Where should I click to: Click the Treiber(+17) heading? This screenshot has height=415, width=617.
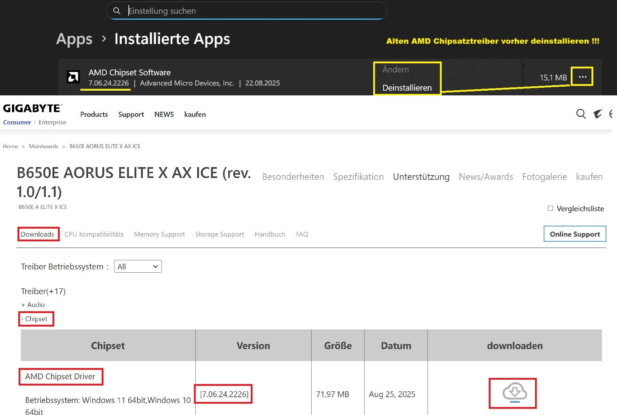coord(43,291)
